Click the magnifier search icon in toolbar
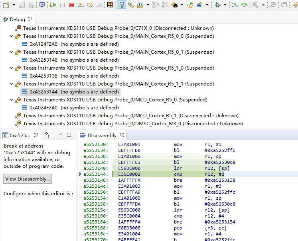 273,5
